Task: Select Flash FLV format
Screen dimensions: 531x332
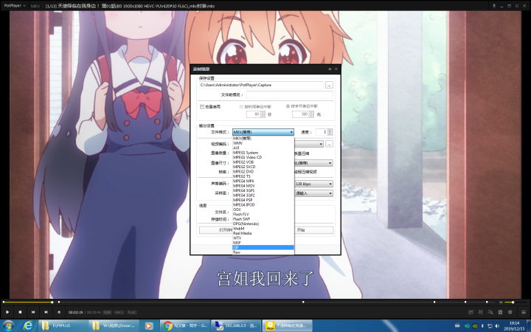Action: [x=263, y=215]
